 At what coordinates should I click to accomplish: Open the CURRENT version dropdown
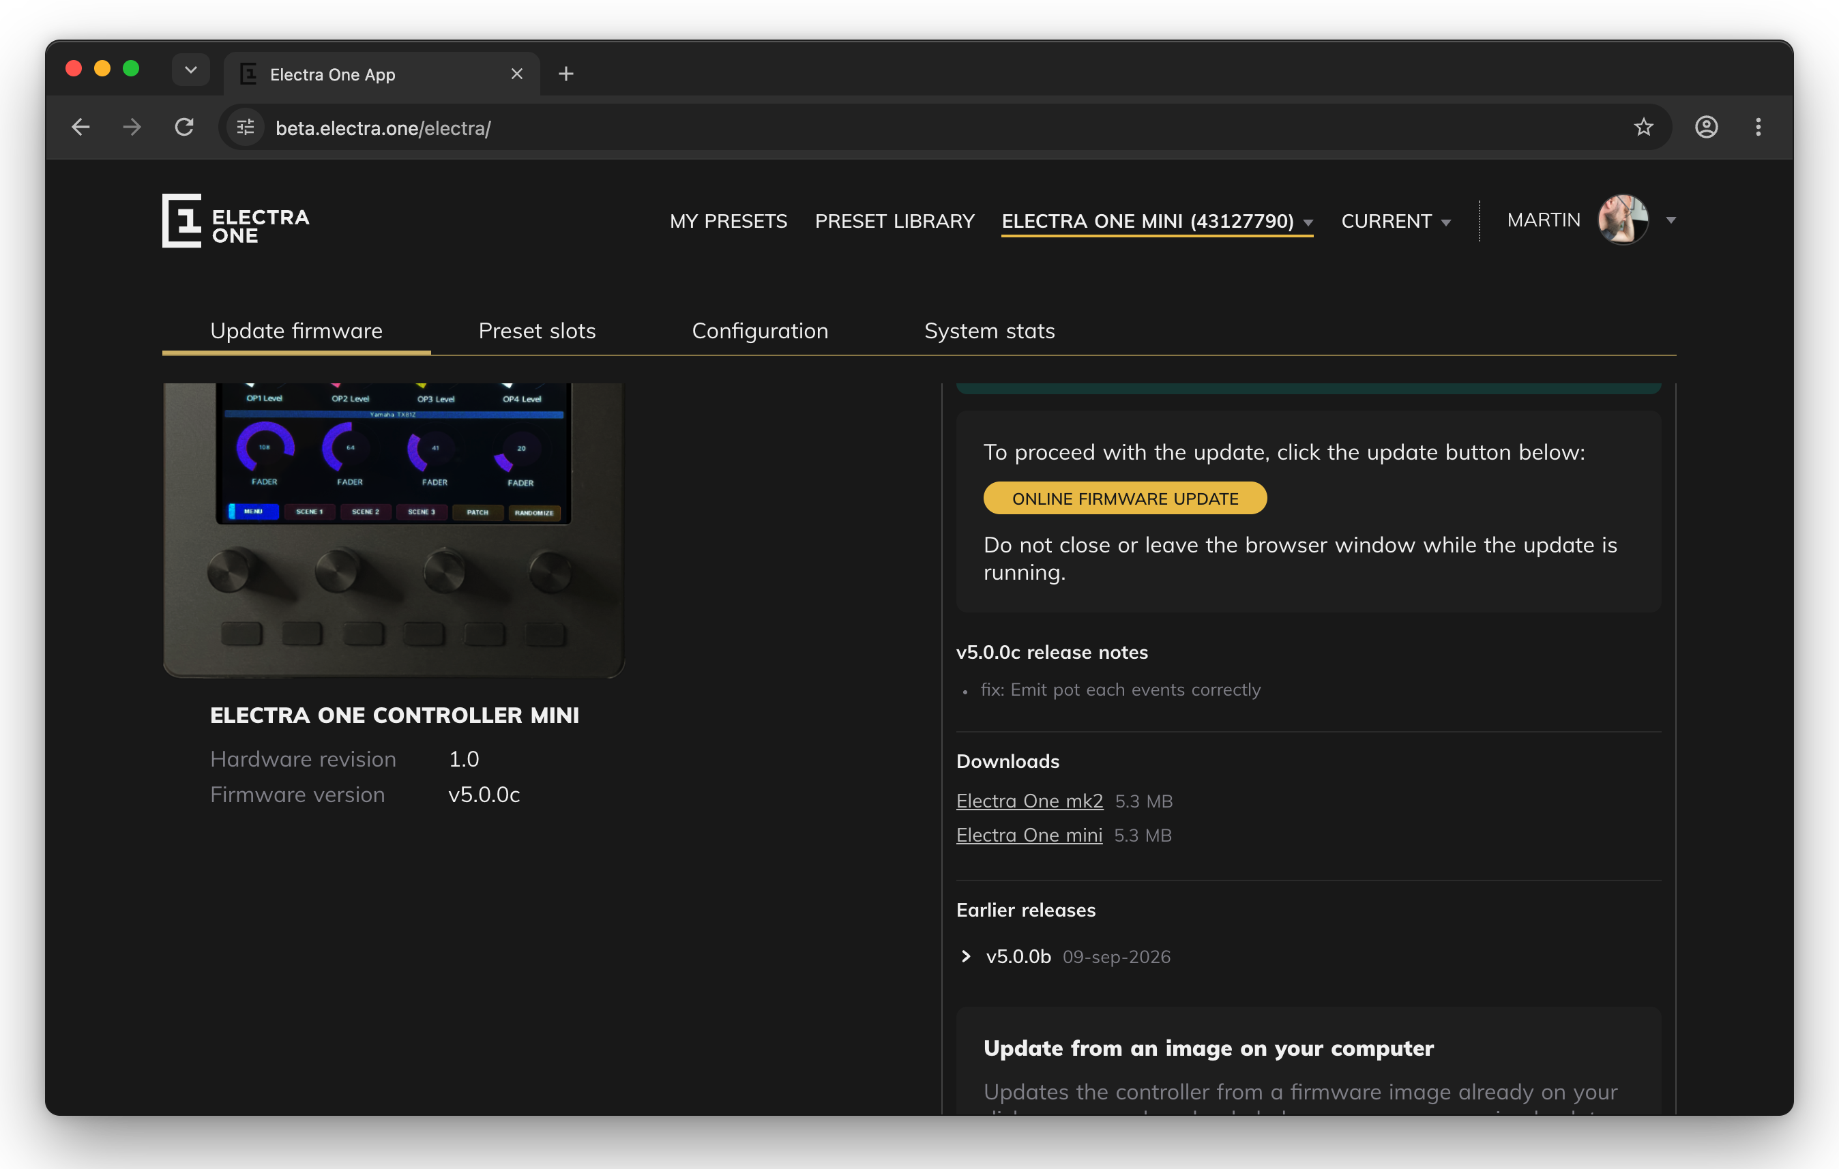tap(1396, 221)
